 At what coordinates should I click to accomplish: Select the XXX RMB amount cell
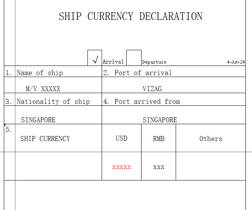coord(159,166)
